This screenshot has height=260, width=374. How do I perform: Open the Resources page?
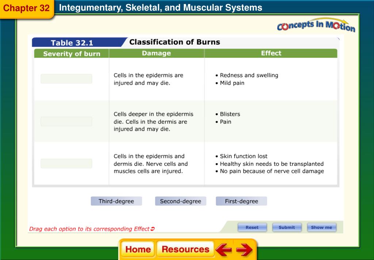point(185,249)
